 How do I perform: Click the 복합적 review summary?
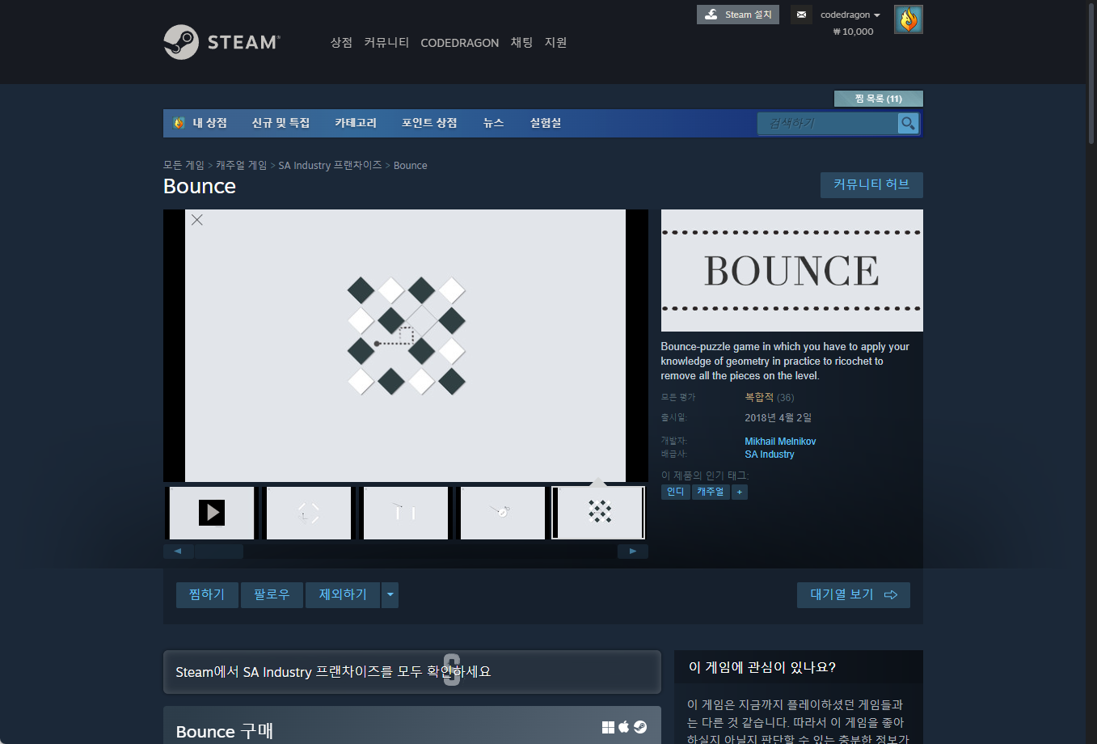click(759, 397)
